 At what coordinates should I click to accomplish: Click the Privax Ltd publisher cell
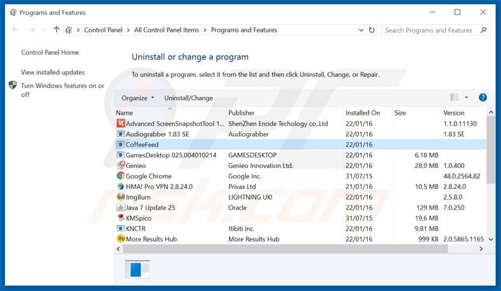coord(242,186)
